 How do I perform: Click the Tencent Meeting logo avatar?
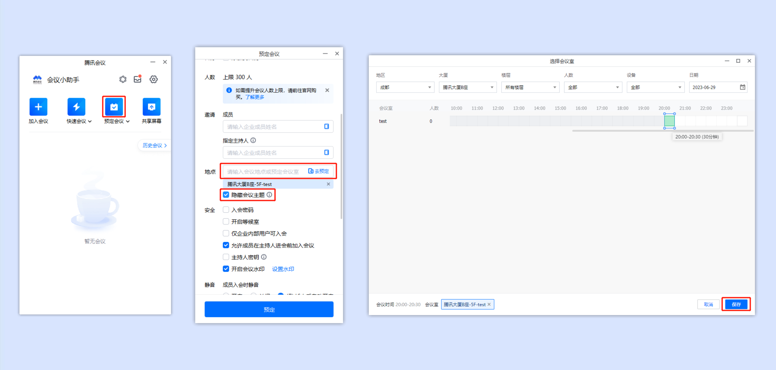(37, 80)
